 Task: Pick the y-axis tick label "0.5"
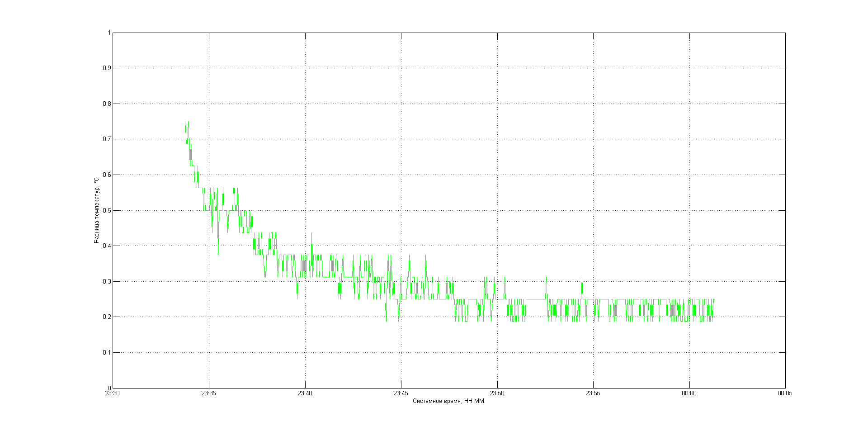[x=106, y=210]
